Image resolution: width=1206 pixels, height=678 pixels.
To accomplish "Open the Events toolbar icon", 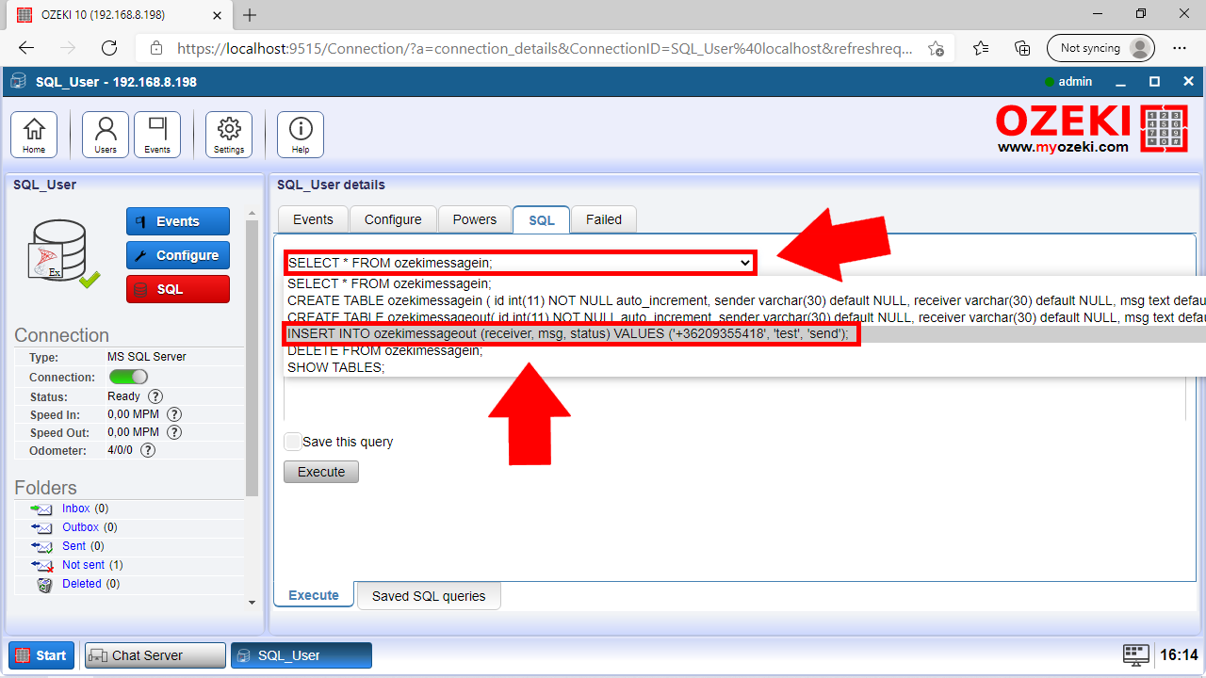I will coord(157,135).
